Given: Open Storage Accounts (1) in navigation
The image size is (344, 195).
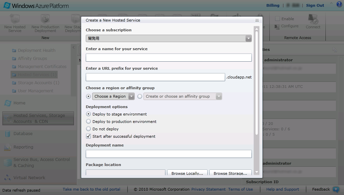Looking at the screenshot, I should point(38,83).
